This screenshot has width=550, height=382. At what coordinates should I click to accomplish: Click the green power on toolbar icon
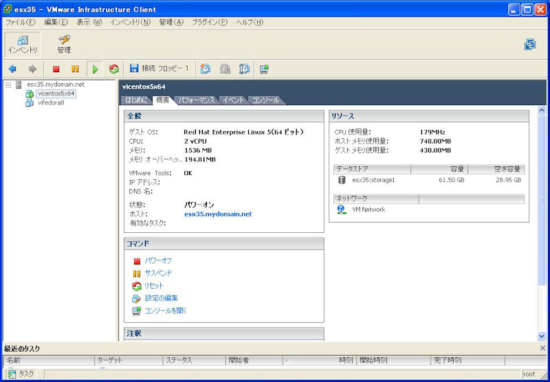point(95,69)
